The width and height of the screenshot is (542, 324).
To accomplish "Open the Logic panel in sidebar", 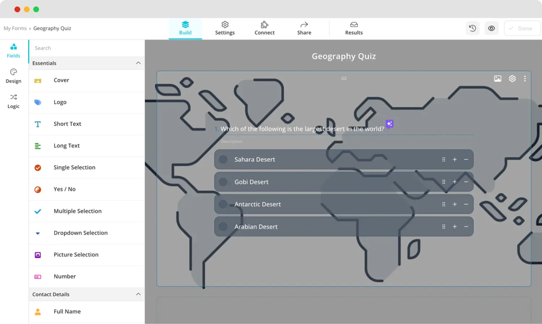I will [14, 101].
